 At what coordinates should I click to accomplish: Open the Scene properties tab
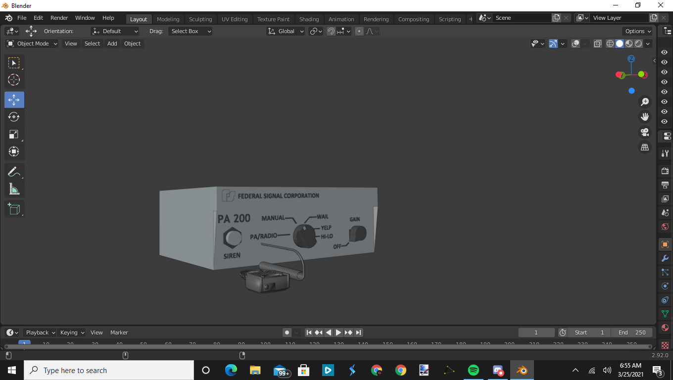coord(665,213)
